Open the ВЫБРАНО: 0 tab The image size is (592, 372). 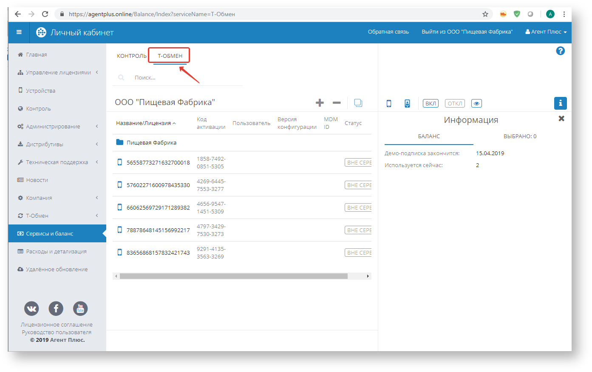[520, 136]
